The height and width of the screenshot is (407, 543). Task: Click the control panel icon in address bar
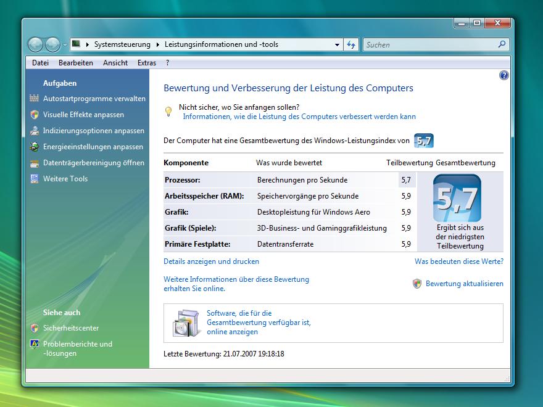(76, 44)
